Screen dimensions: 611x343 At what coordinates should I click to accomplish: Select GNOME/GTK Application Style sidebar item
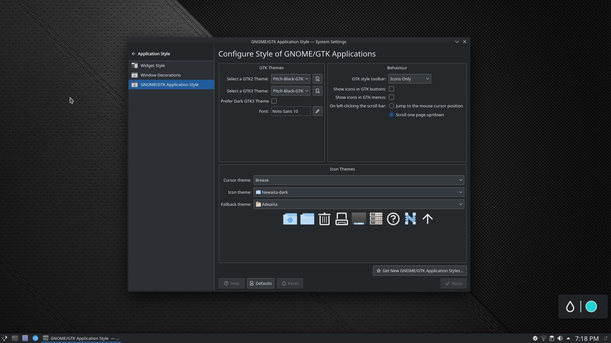(x=171, y=84)
